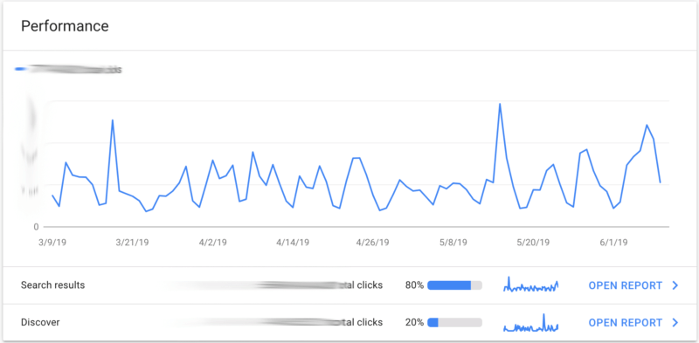Click the Performance card heading
Image resolution: width=699 pixels, height=343 pixels.
click(x=65, y=26)
